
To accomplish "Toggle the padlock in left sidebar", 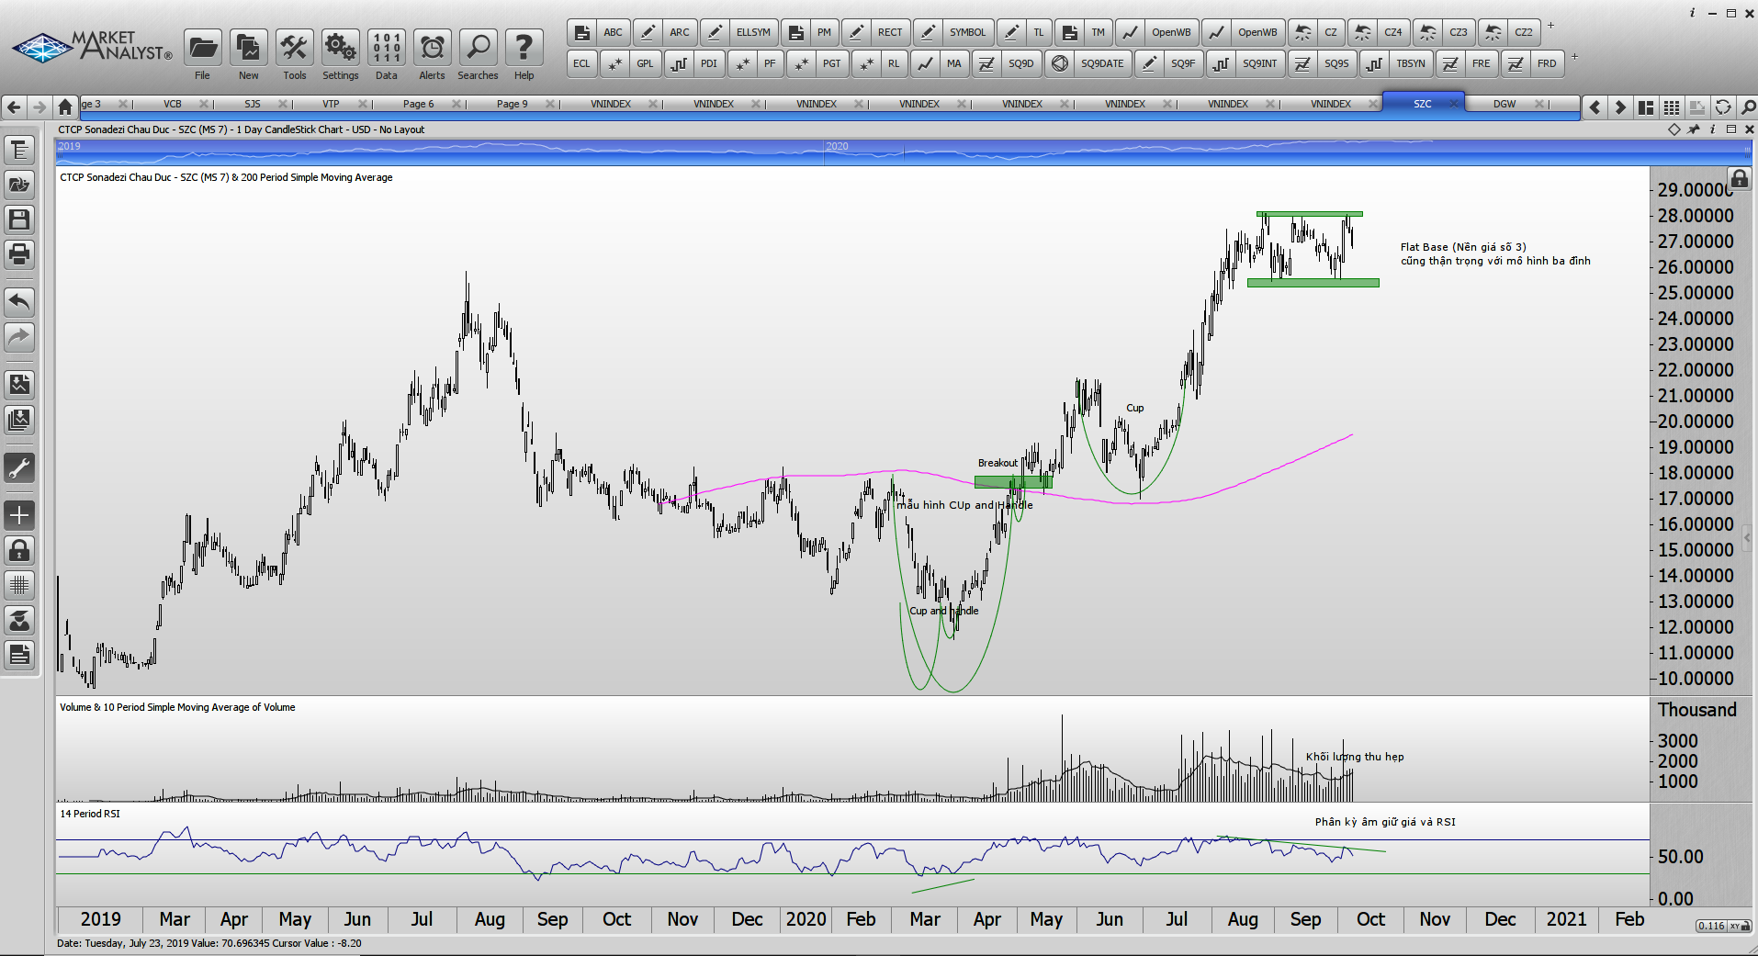I will pos(19,550).
